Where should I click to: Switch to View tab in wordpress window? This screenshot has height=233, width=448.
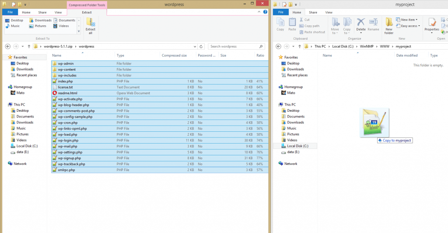tap(58, 12)
